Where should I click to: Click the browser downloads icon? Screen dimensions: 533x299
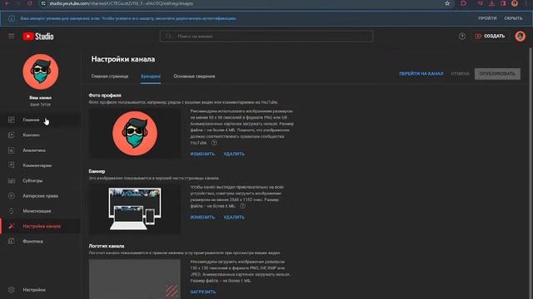(491, 3)
